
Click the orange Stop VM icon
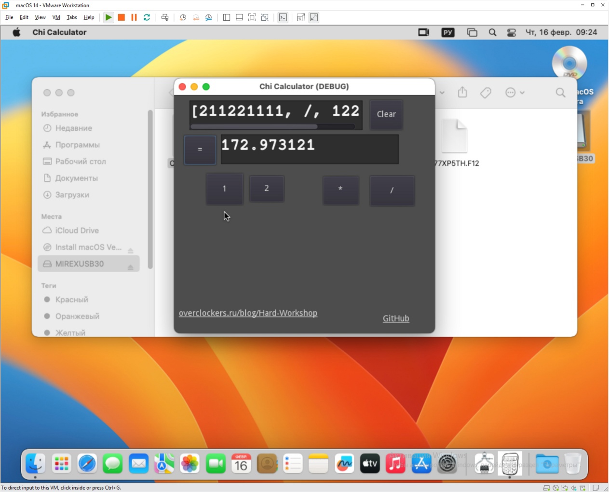(122, 17)
